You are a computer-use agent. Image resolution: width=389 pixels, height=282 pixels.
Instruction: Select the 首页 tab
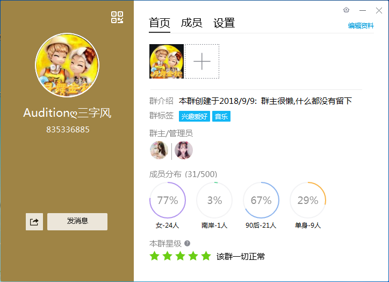(160, 23)
